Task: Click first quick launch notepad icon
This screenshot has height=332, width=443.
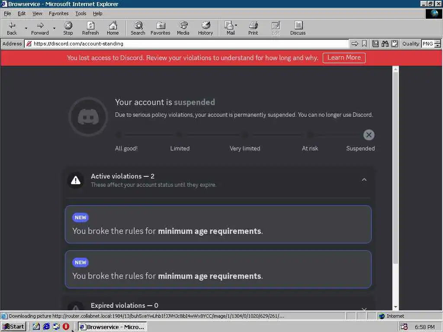Action: click(36, 327)
